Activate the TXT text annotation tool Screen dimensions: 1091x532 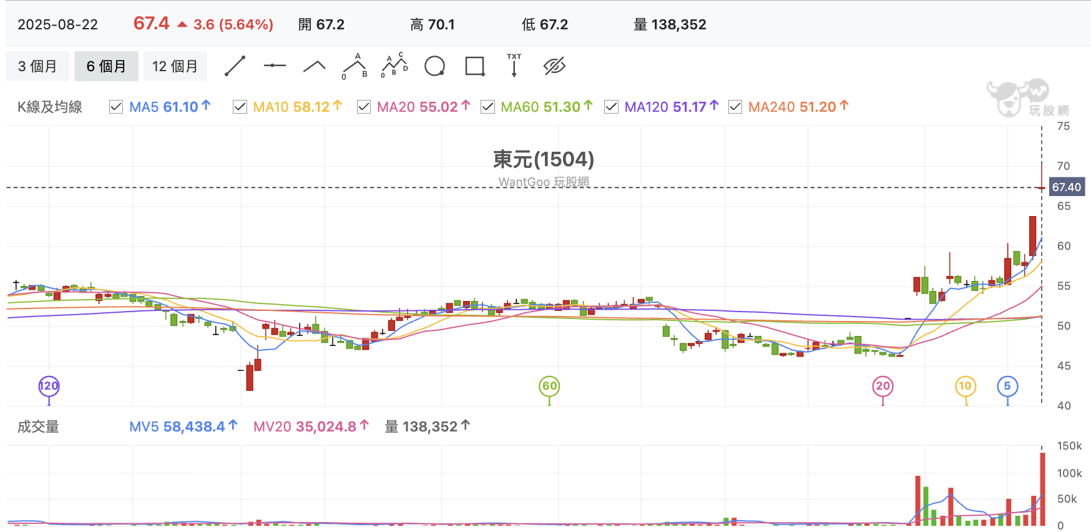(514, 65)
